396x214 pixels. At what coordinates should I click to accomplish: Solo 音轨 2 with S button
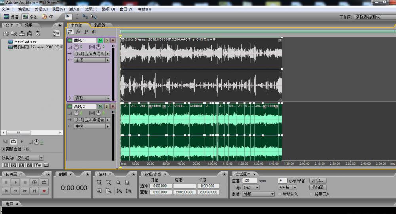pyautogui.click(x=107, y=107)
